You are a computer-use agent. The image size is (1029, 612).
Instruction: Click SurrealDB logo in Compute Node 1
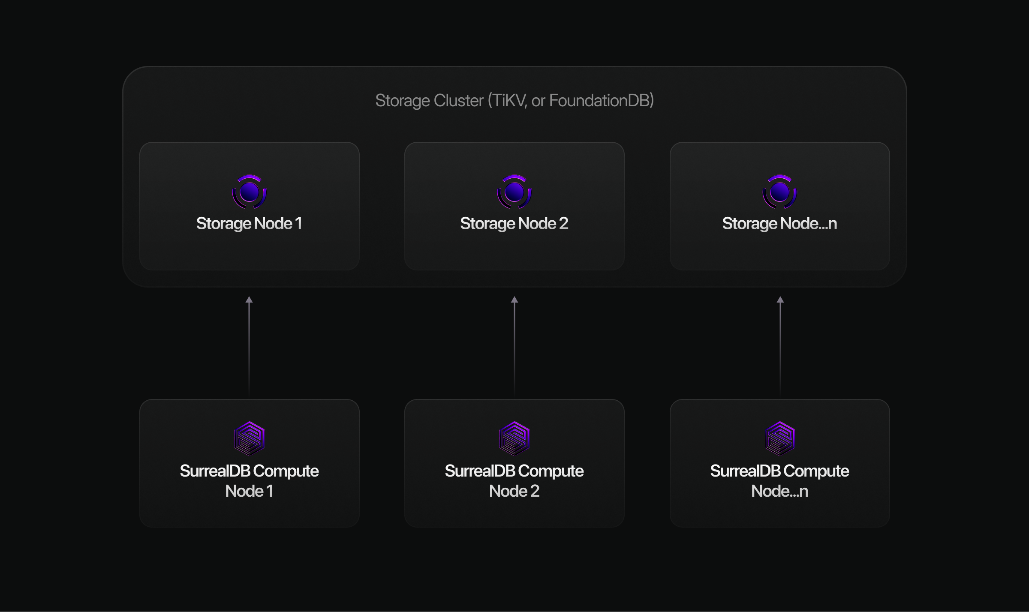click(x=250, y=438)
